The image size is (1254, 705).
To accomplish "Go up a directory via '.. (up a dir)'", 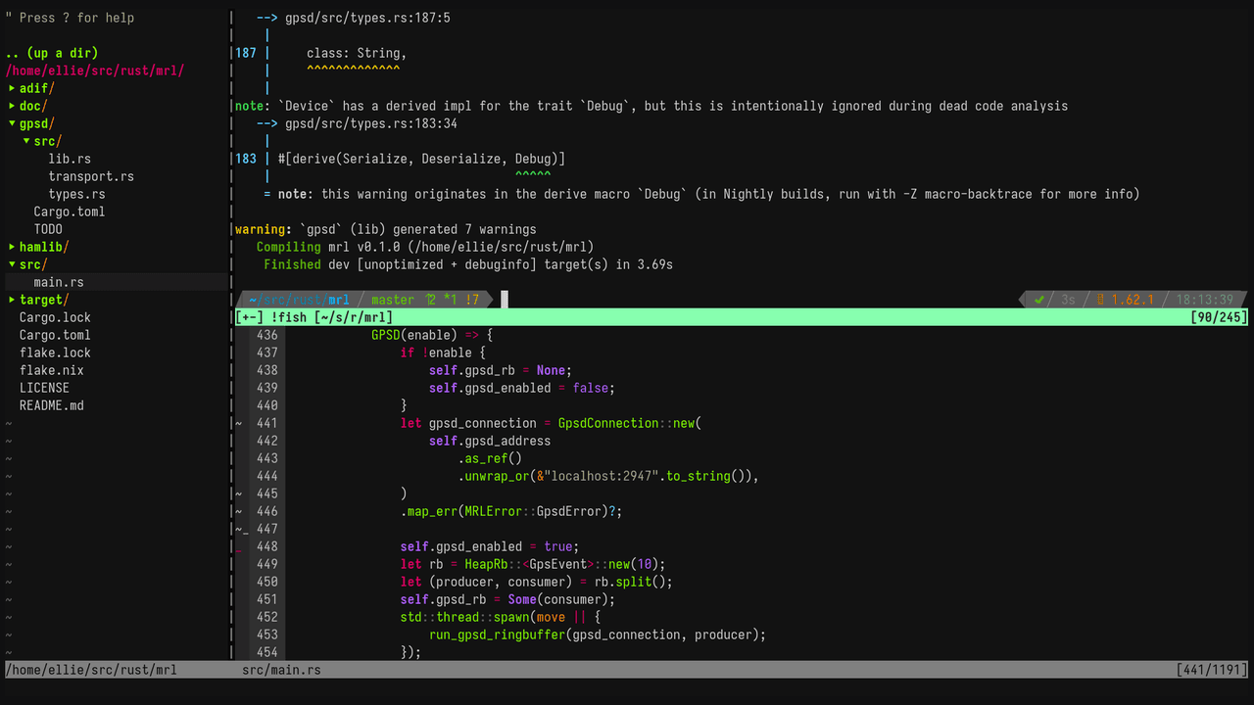I will click(51, 53).
